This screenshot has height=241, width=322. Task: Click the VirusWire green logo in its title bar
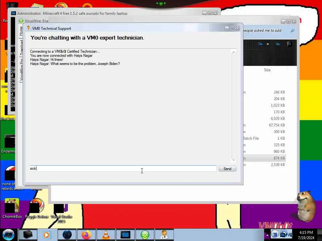pos(21,21)
